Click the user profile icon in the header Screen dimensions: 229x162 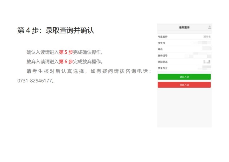pyautogui.click(x=210, y=27)
